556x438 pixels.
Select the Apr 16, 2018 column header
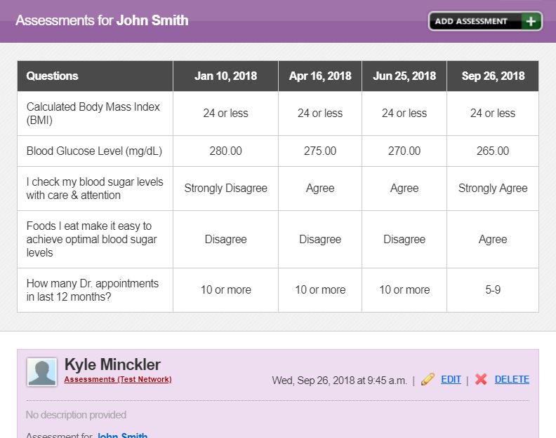point(320,76)
